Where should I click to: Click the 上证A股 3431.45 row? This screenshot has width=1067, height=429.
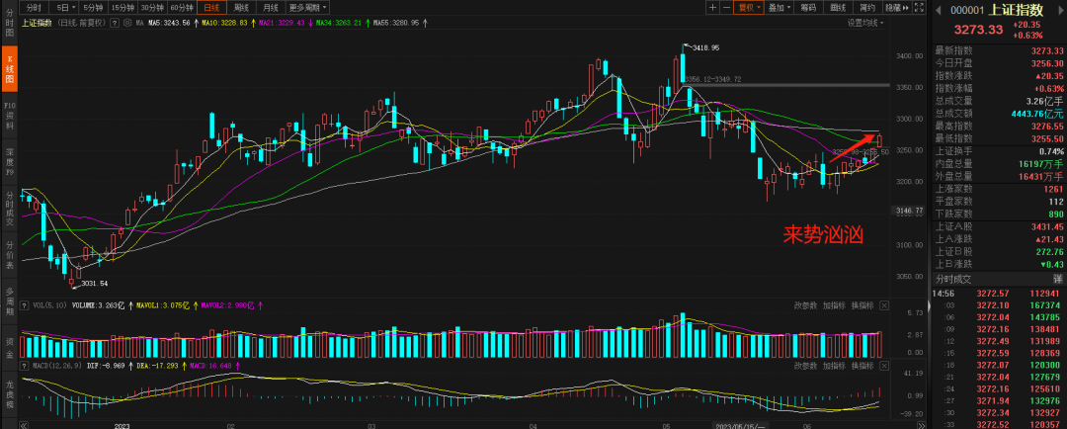[998, 226]
